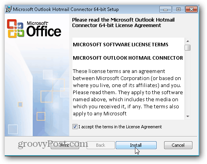Click inside the license terms paragraph text
Screen dimensions: 207x164
click(x=128, y=92)
